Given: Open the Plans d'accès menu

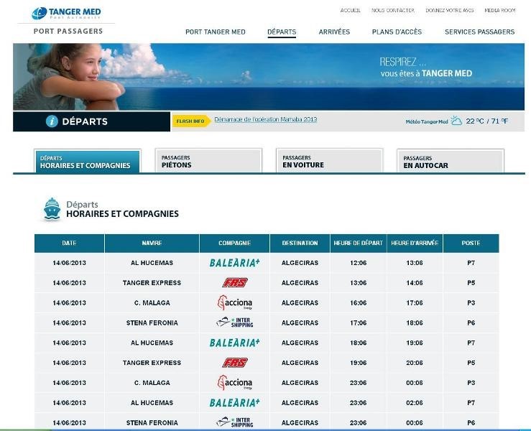Looking at the screenshot, I should 397,32.
